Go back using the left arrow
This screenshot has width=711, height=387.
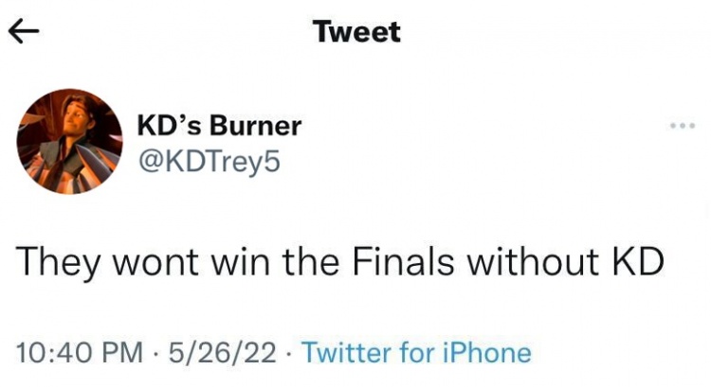(24, 33)
